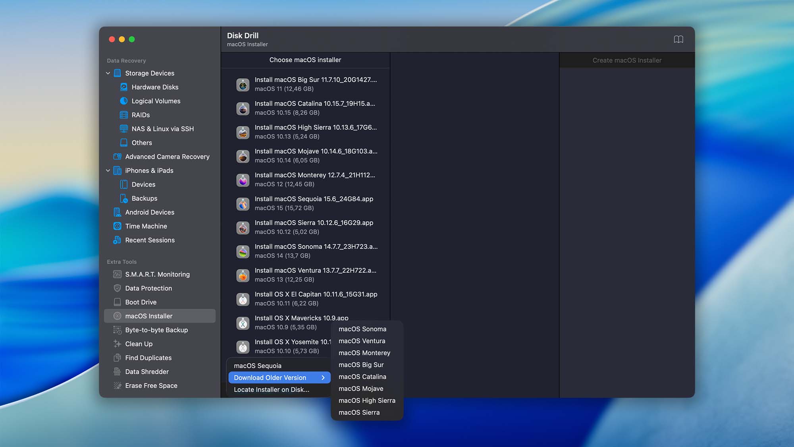Collapse the Storage Devices tree section
The height and width of the screenshot is (447, 794).
(x=108, y=73)
